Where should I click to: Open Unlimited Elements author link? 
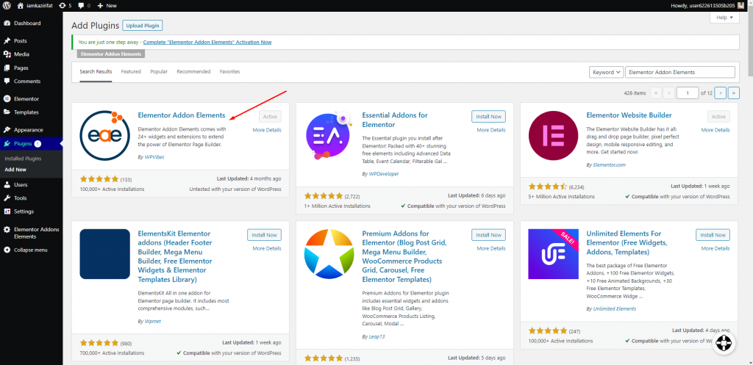point(615,308)
